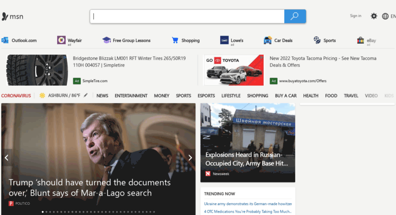396x215 pixels.
Task: Click the green Ad badge beside SimpleTire.com
Action: [x=77, y=81]
